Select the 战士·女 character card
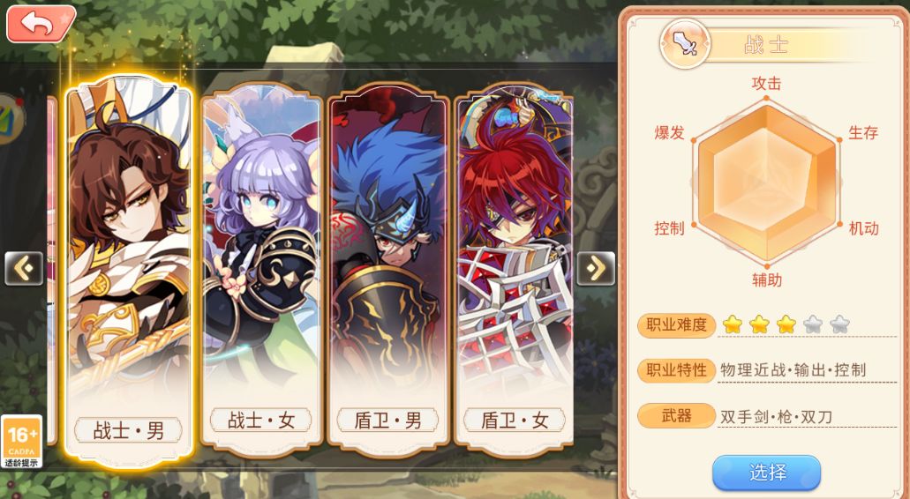This screenshot has height=499, width=910. tap(261, 268)
